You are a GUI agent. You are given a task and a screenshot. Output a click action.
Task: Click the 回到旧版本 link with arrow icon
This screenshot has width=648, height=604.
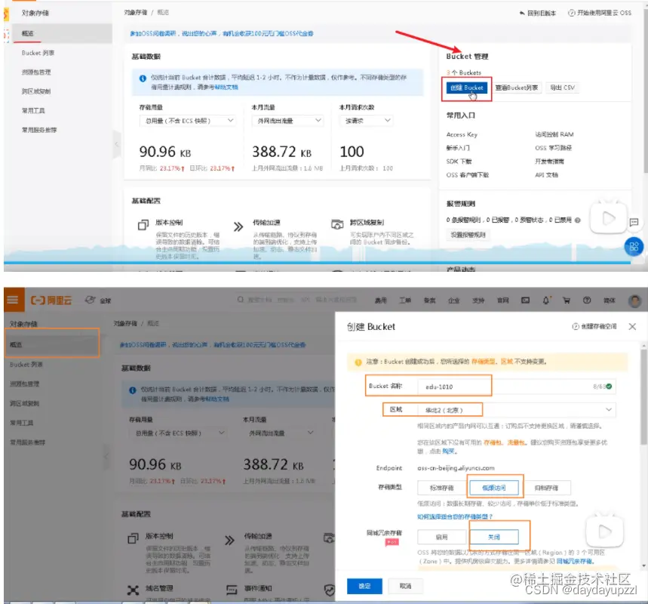538,13
